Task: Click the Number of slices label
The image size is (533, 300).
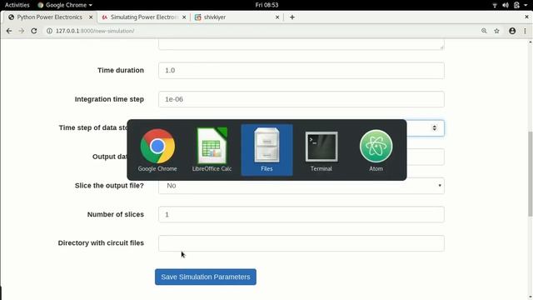Action: click(116, 214)
